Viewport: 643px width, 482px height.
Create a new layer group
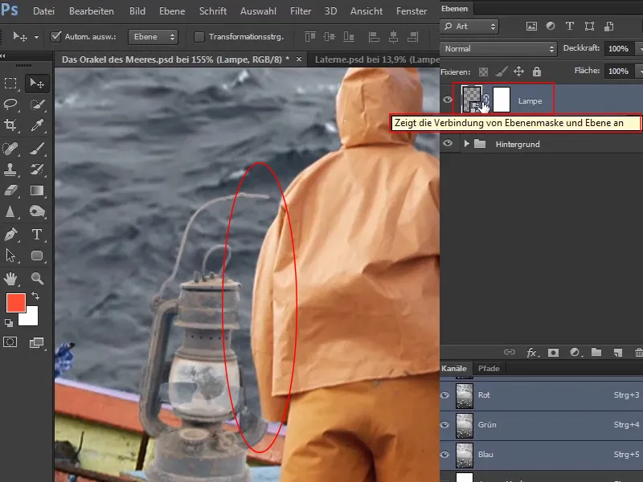pyautogui.click(x=596, y=353)
